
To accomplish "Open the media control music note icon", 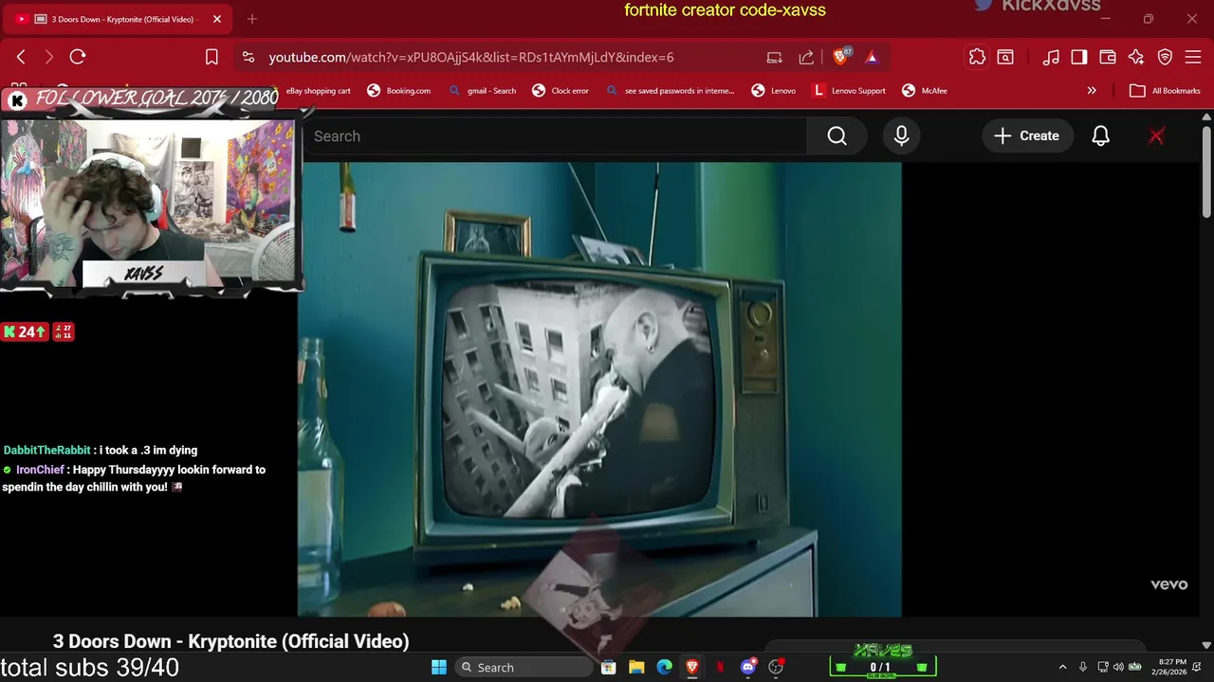I will 1051,57.
